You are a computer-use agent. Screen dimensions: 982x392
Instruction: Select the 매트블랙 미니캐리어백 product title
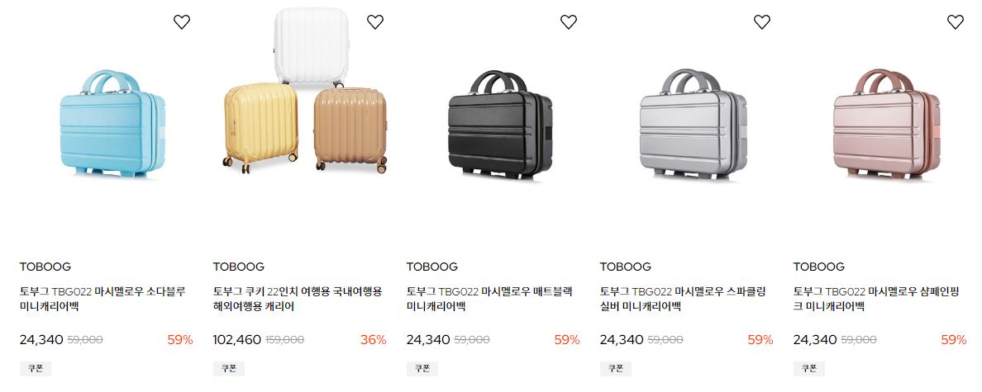(489, 299)
